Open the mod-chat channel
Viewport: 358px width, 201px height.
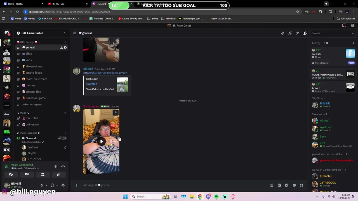pos(41,118)
